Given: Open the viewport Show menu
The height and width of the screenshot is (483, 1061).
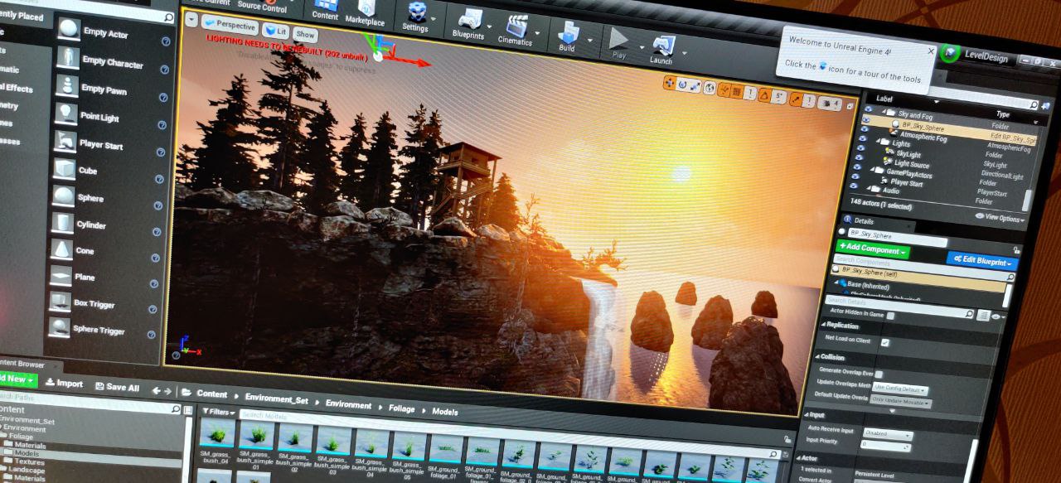Looking at the screenshot, I should coord(306,35).
